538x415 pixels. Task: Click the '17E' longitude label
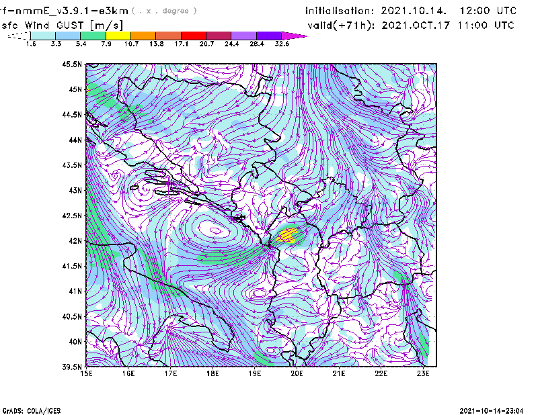click(171, 373)
